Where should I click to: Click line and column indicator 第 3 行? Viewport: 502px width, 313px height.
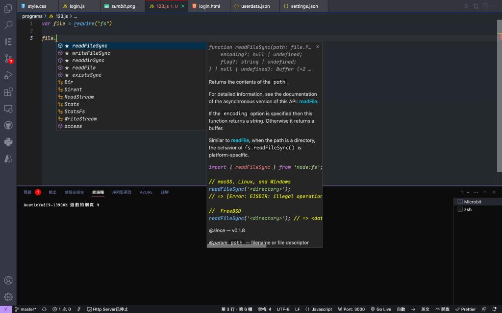[237, 309]
